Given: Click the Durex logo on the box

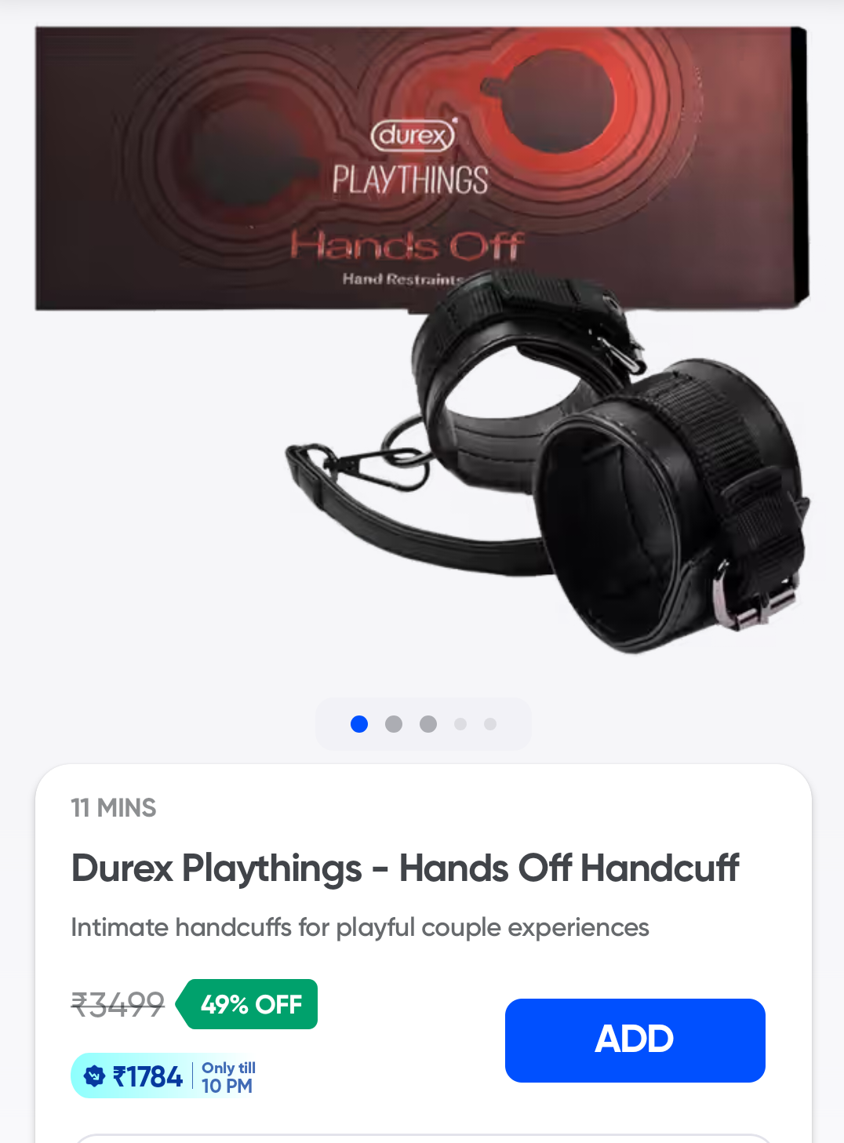Looking at the screenshot, I should pos(413,135).
